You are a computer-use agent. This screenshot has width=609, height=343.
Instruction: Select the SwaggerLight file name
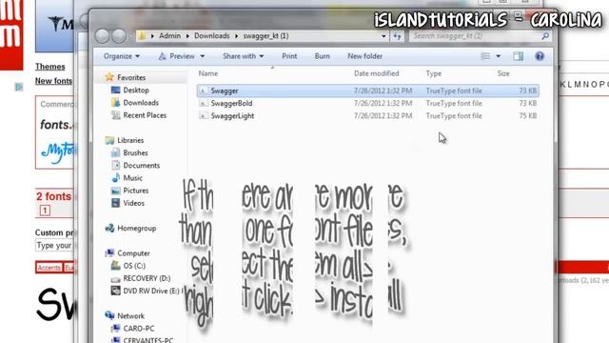pyautogui.click(x=232, y=116)
